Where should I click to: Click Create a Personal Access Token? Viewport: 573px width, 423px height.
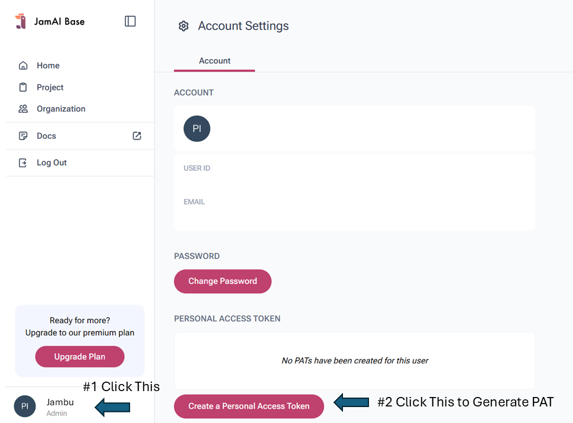pos(249,406)
